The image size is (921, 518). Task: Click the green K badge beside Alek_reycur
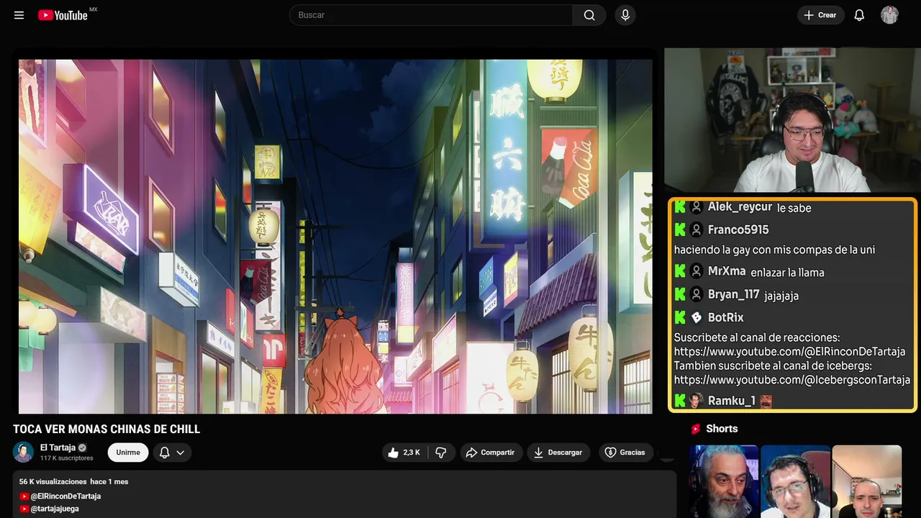tap(680, 207)
